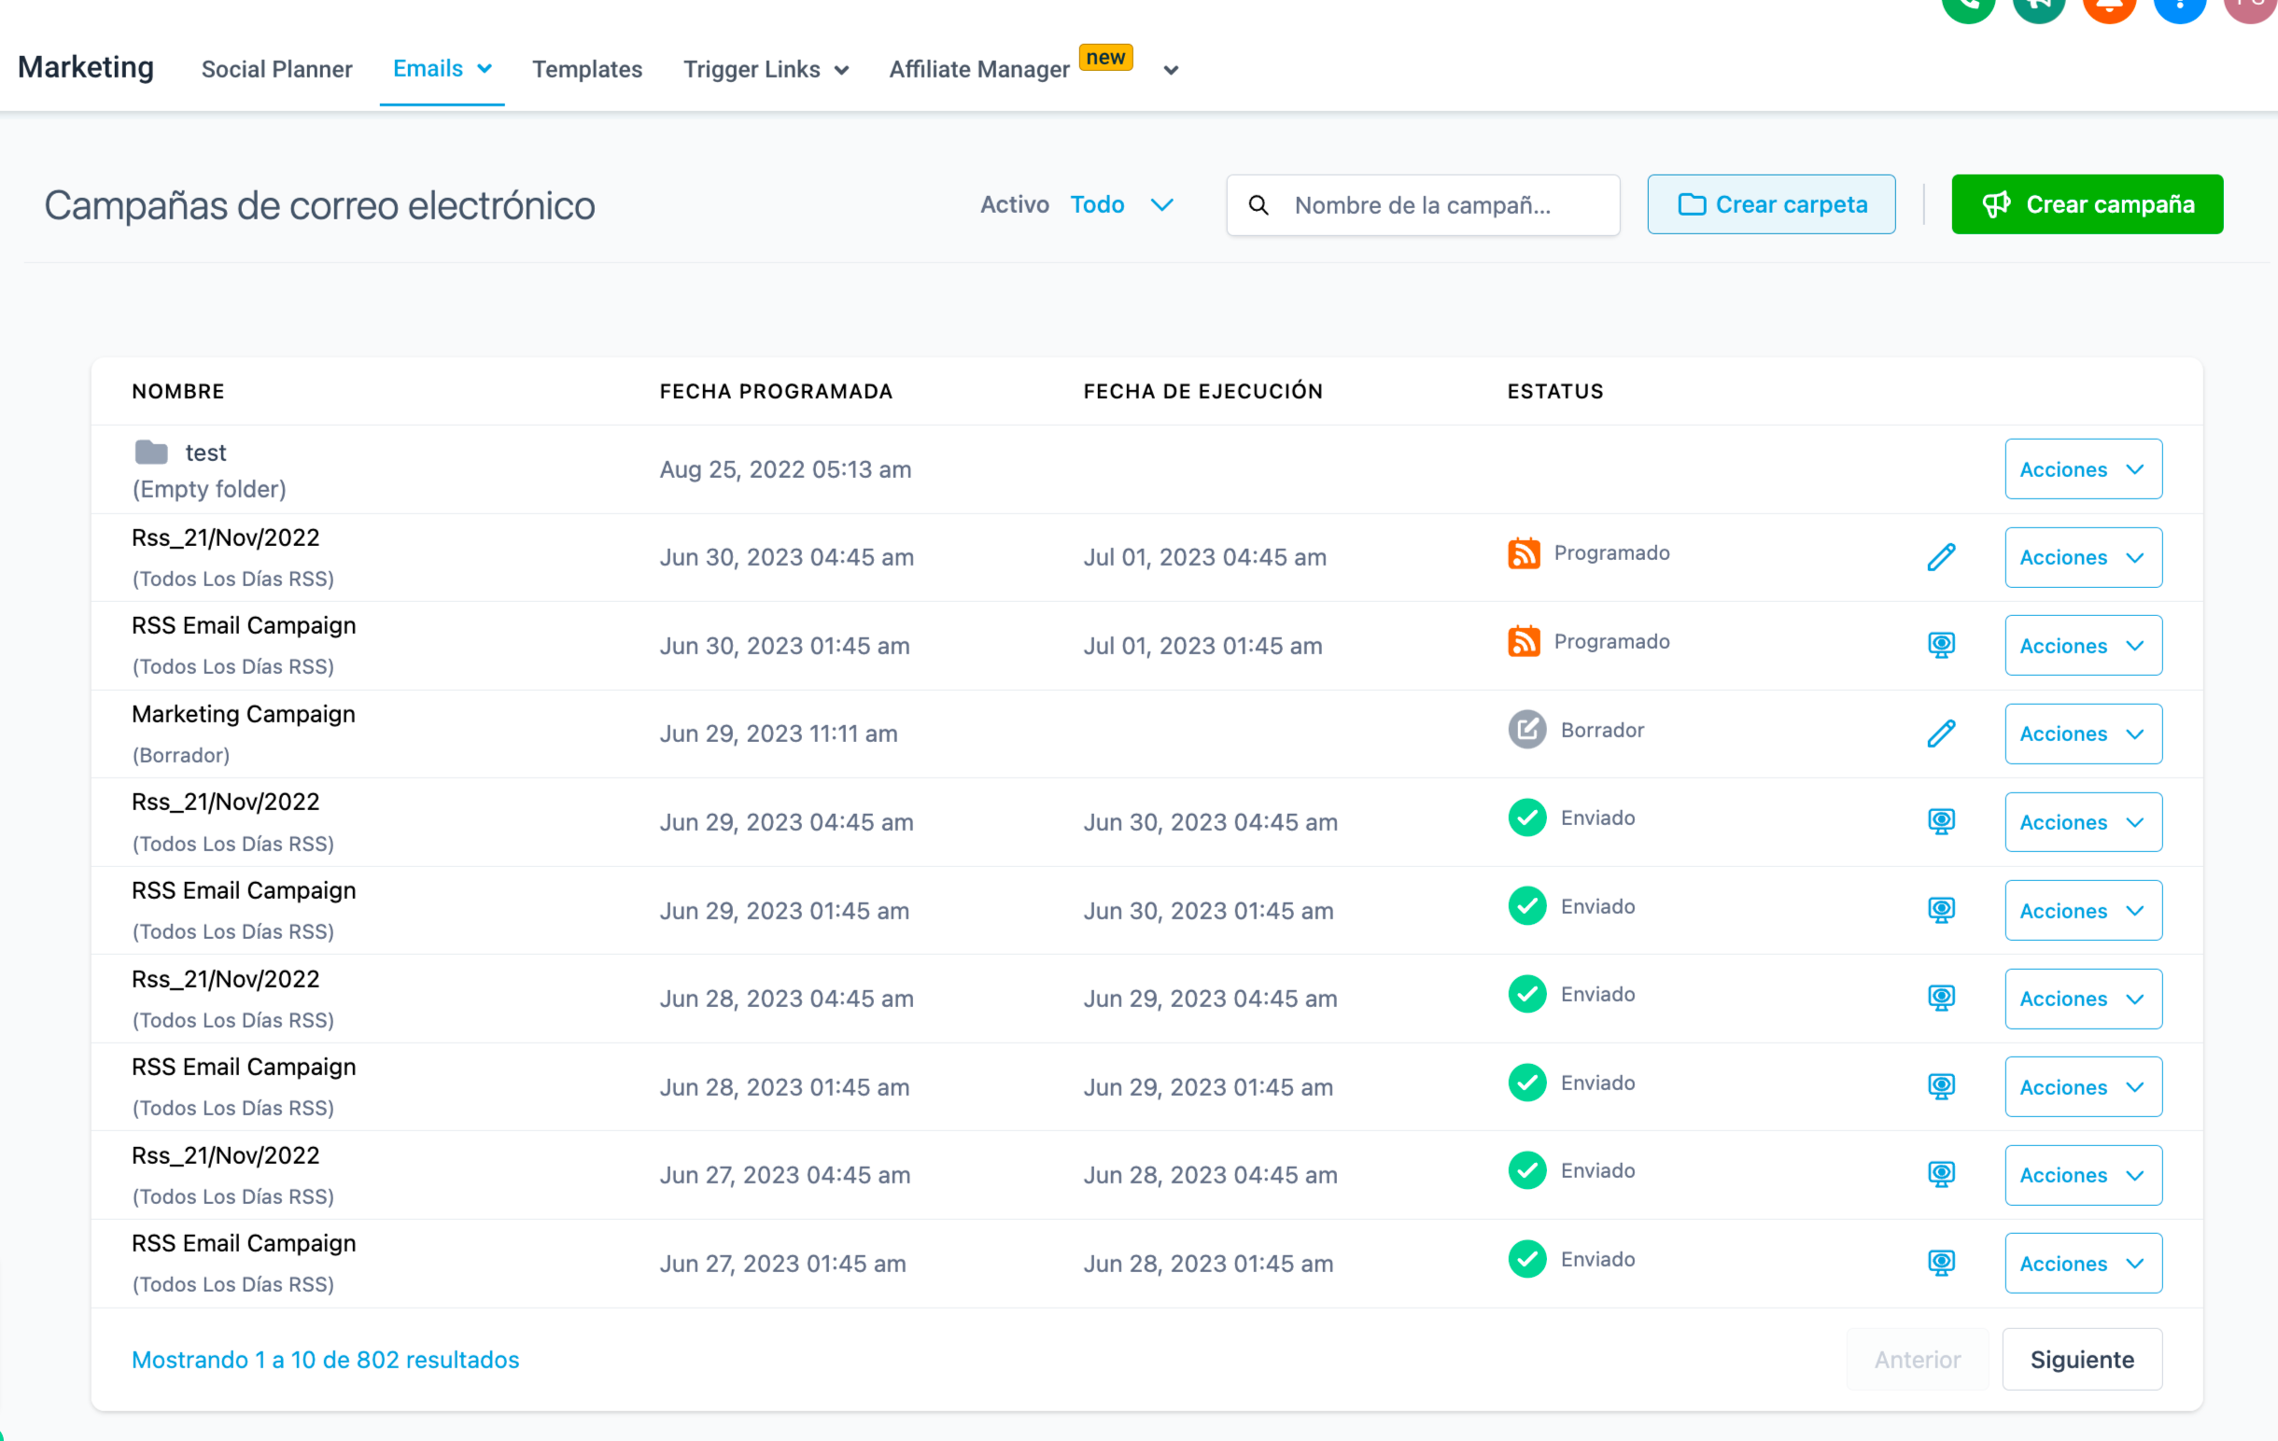The width and height of the screenshot is (2278, 1441).
Task: Click RSS feed icon in RSS Email Campaign Jun 30 row
Action: (x=1523, y=641)
